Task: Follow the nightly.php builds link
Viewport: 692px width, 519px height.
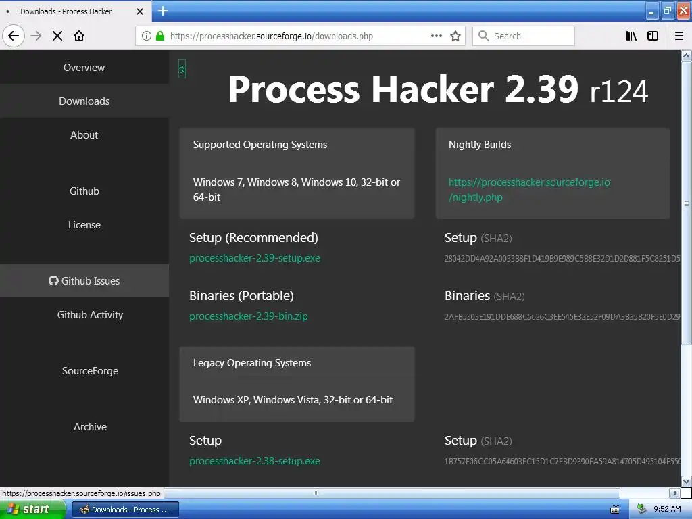Action: coord(528,190)
